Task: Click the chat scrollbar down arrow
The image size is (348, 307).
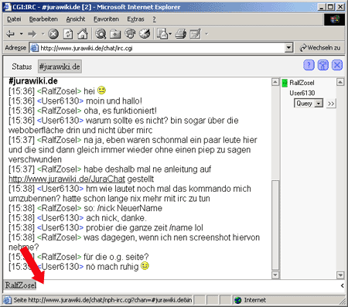Action: coord(275,275)
